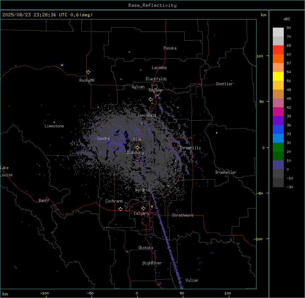
Task: Click the blue 36 dBZ legend swatch
Action: point(278,129)
